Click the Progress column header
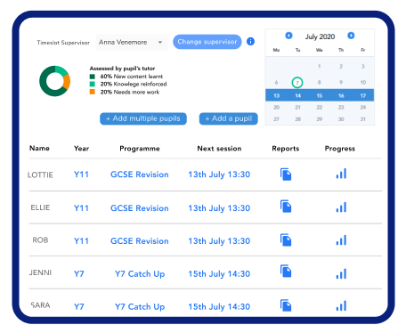The height and width of the screenshot is (333, 406). pyautogui.click(x=340, y=149)
